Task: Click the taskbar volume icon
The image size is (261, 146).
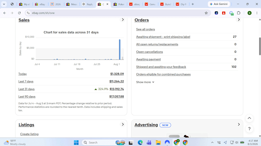Action: (237, 143)
